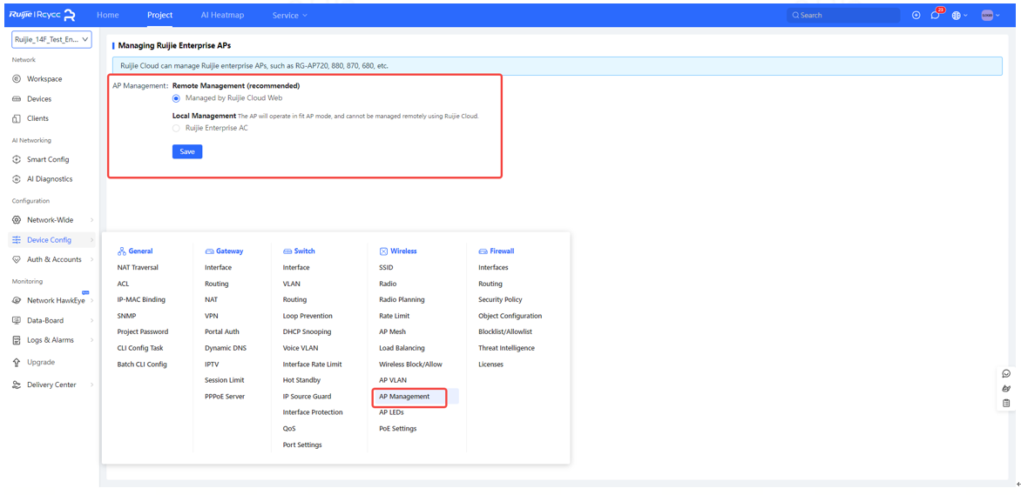The image size is (1021, 495).
Task: Select Ruijie Enterprise AC radio button
Action: tap(176, 128)
